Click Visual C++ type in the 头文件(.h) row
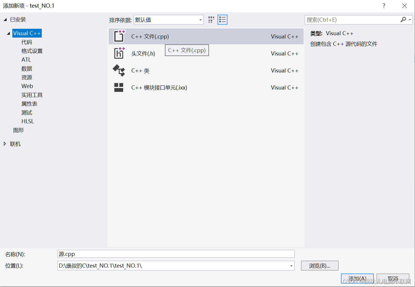 pos(285,53)
